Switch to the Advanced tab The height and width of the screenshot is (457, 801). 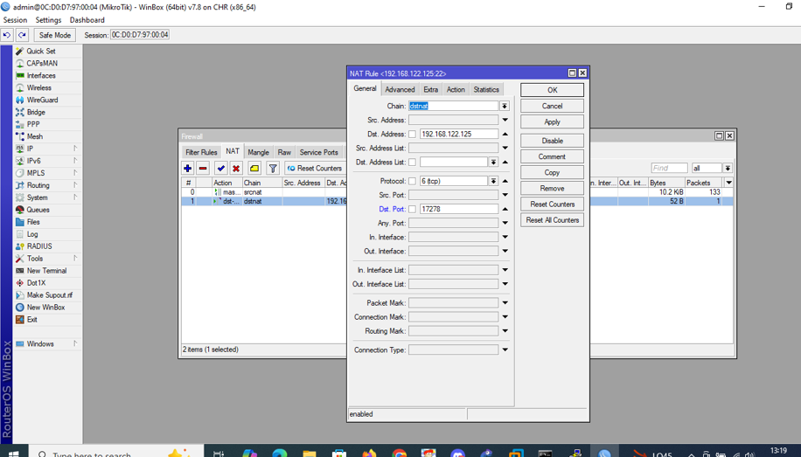pos(400,89)
